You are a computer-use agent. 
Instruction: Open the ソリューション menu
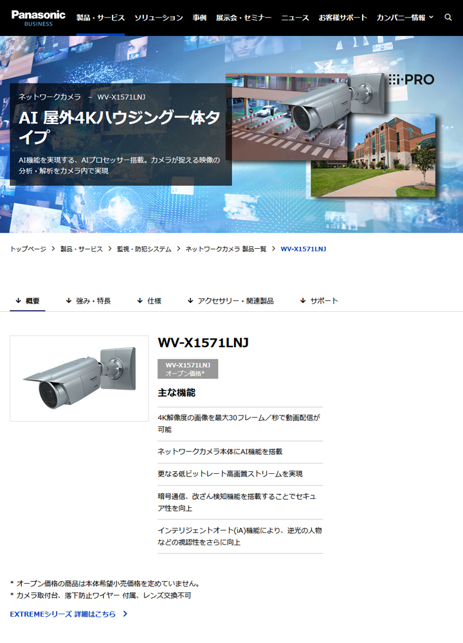point(159,17)
